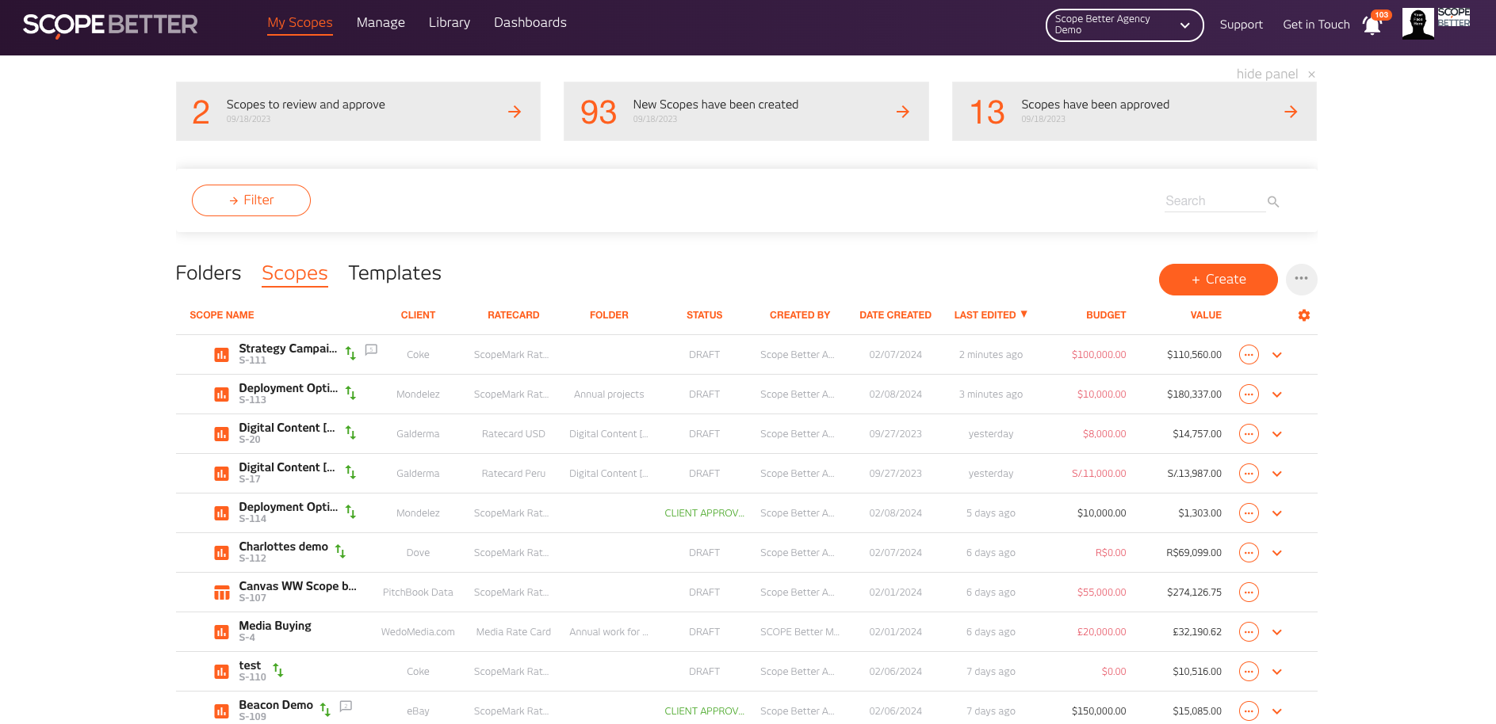The width and height of the screenshot is (1496, 724).
Task: Switch to the Templates tab
Action: click(395, 273)
